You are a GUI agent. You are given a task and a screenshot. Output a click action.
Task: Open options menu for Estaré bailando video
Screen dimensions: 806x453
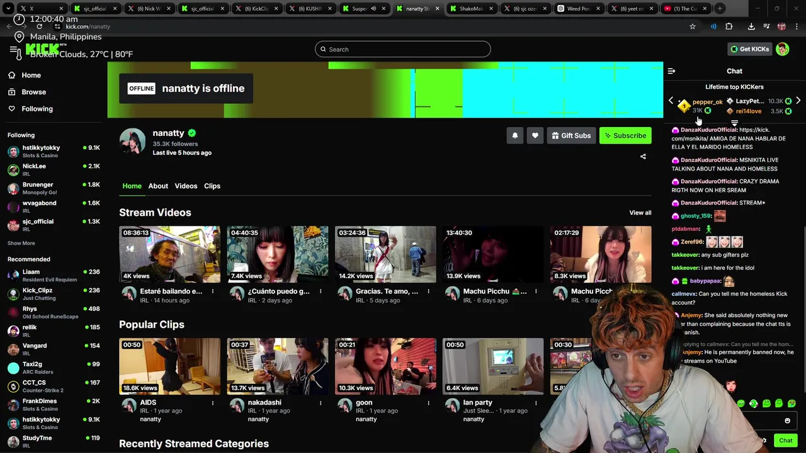click(x=213, y=291)
